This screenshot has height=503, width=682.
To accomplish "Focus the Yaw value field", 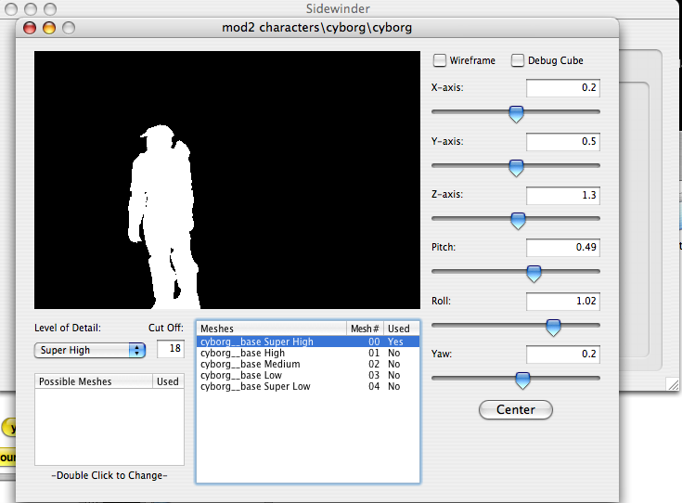I will coord(563,355).
